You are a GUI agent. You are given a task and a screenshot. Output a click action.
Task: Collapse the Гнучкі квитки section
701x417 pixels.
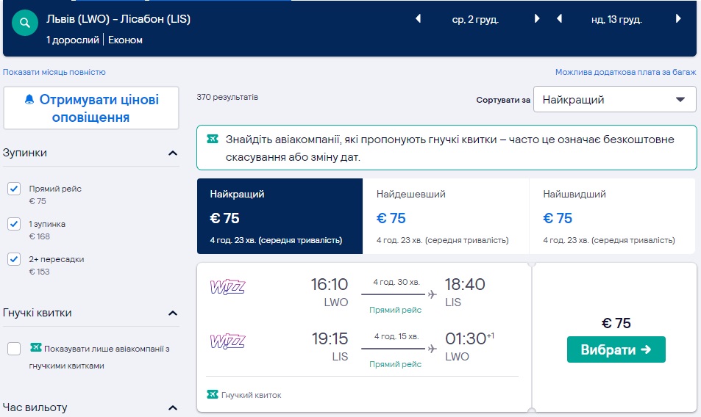(x=173, y=313)
